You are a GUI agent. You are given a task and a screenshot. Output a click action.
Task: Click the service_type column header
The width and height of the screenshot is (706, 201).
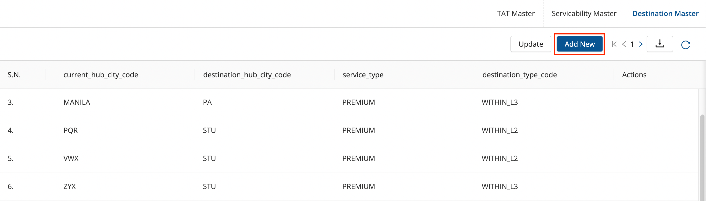pyautogui.click(x=362, y=75)
